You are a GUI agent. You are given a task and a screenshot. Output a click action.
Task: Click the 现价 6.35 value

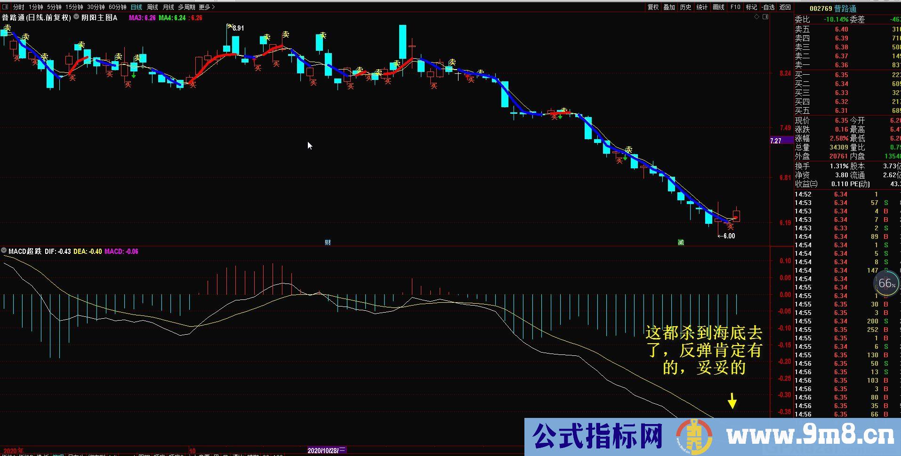[841, 120]
